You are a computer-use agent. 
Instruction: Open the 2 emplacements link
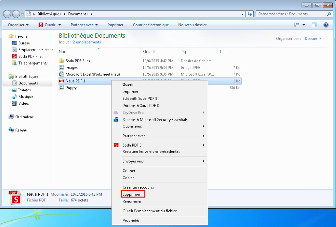[x=87, y=42]
